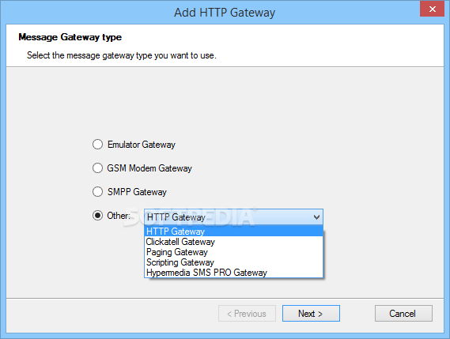Viewport: 450px width, 339px height.
Task: Click the Cancel button
Action: pyautogui.click(x=403, y=314)
